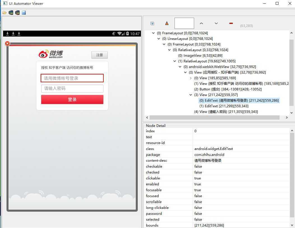Click the Wi-Fi icon in device status bar
This screenshot has height=228, width=295.
click(119, 34)
